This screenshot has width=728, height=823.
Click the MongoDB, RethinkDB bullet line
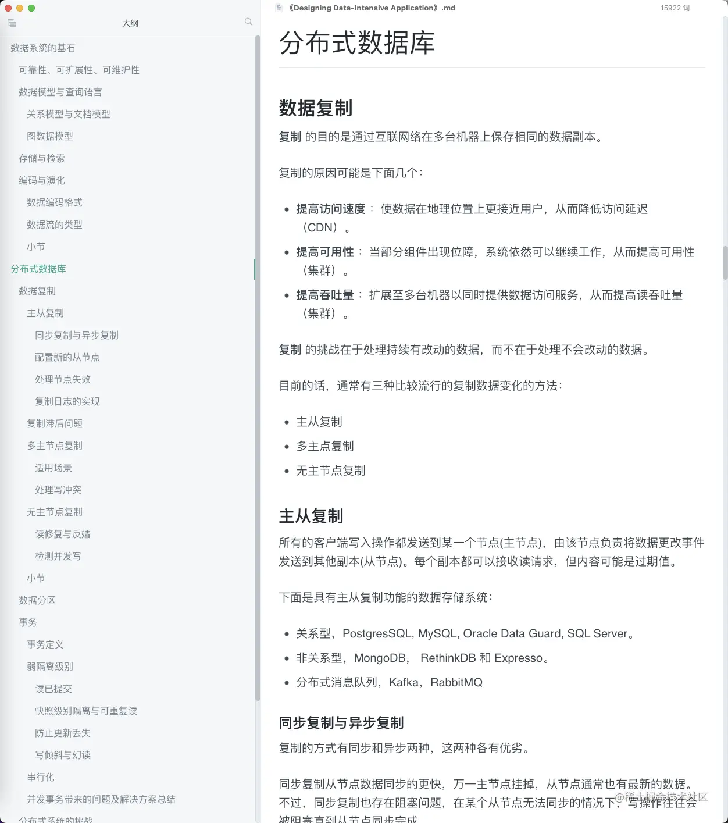tap(423, 658)
